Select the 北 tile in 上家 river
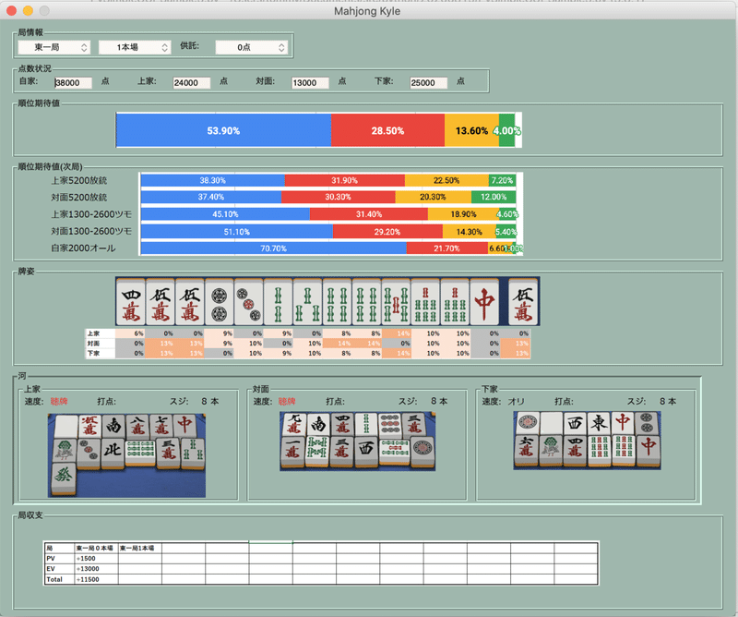 pyautogui.click(x=112, y=453)
